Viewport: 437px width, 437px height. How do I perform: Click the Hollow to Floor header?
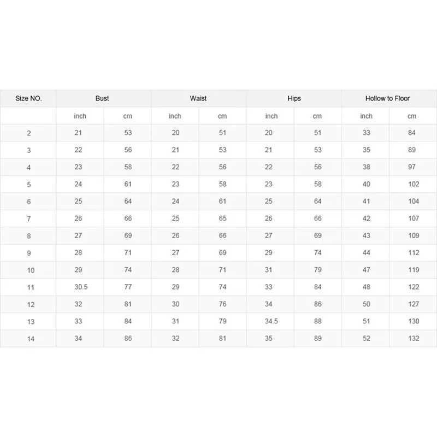[x=387, y=98]
